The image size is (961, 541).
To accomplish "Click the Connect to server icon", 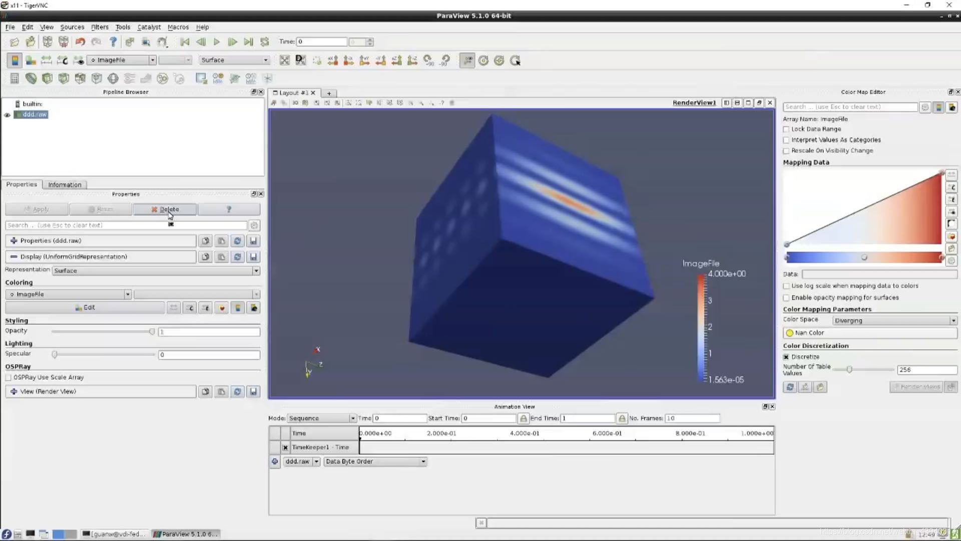I will pyautogui.click(x=47, y=42).
